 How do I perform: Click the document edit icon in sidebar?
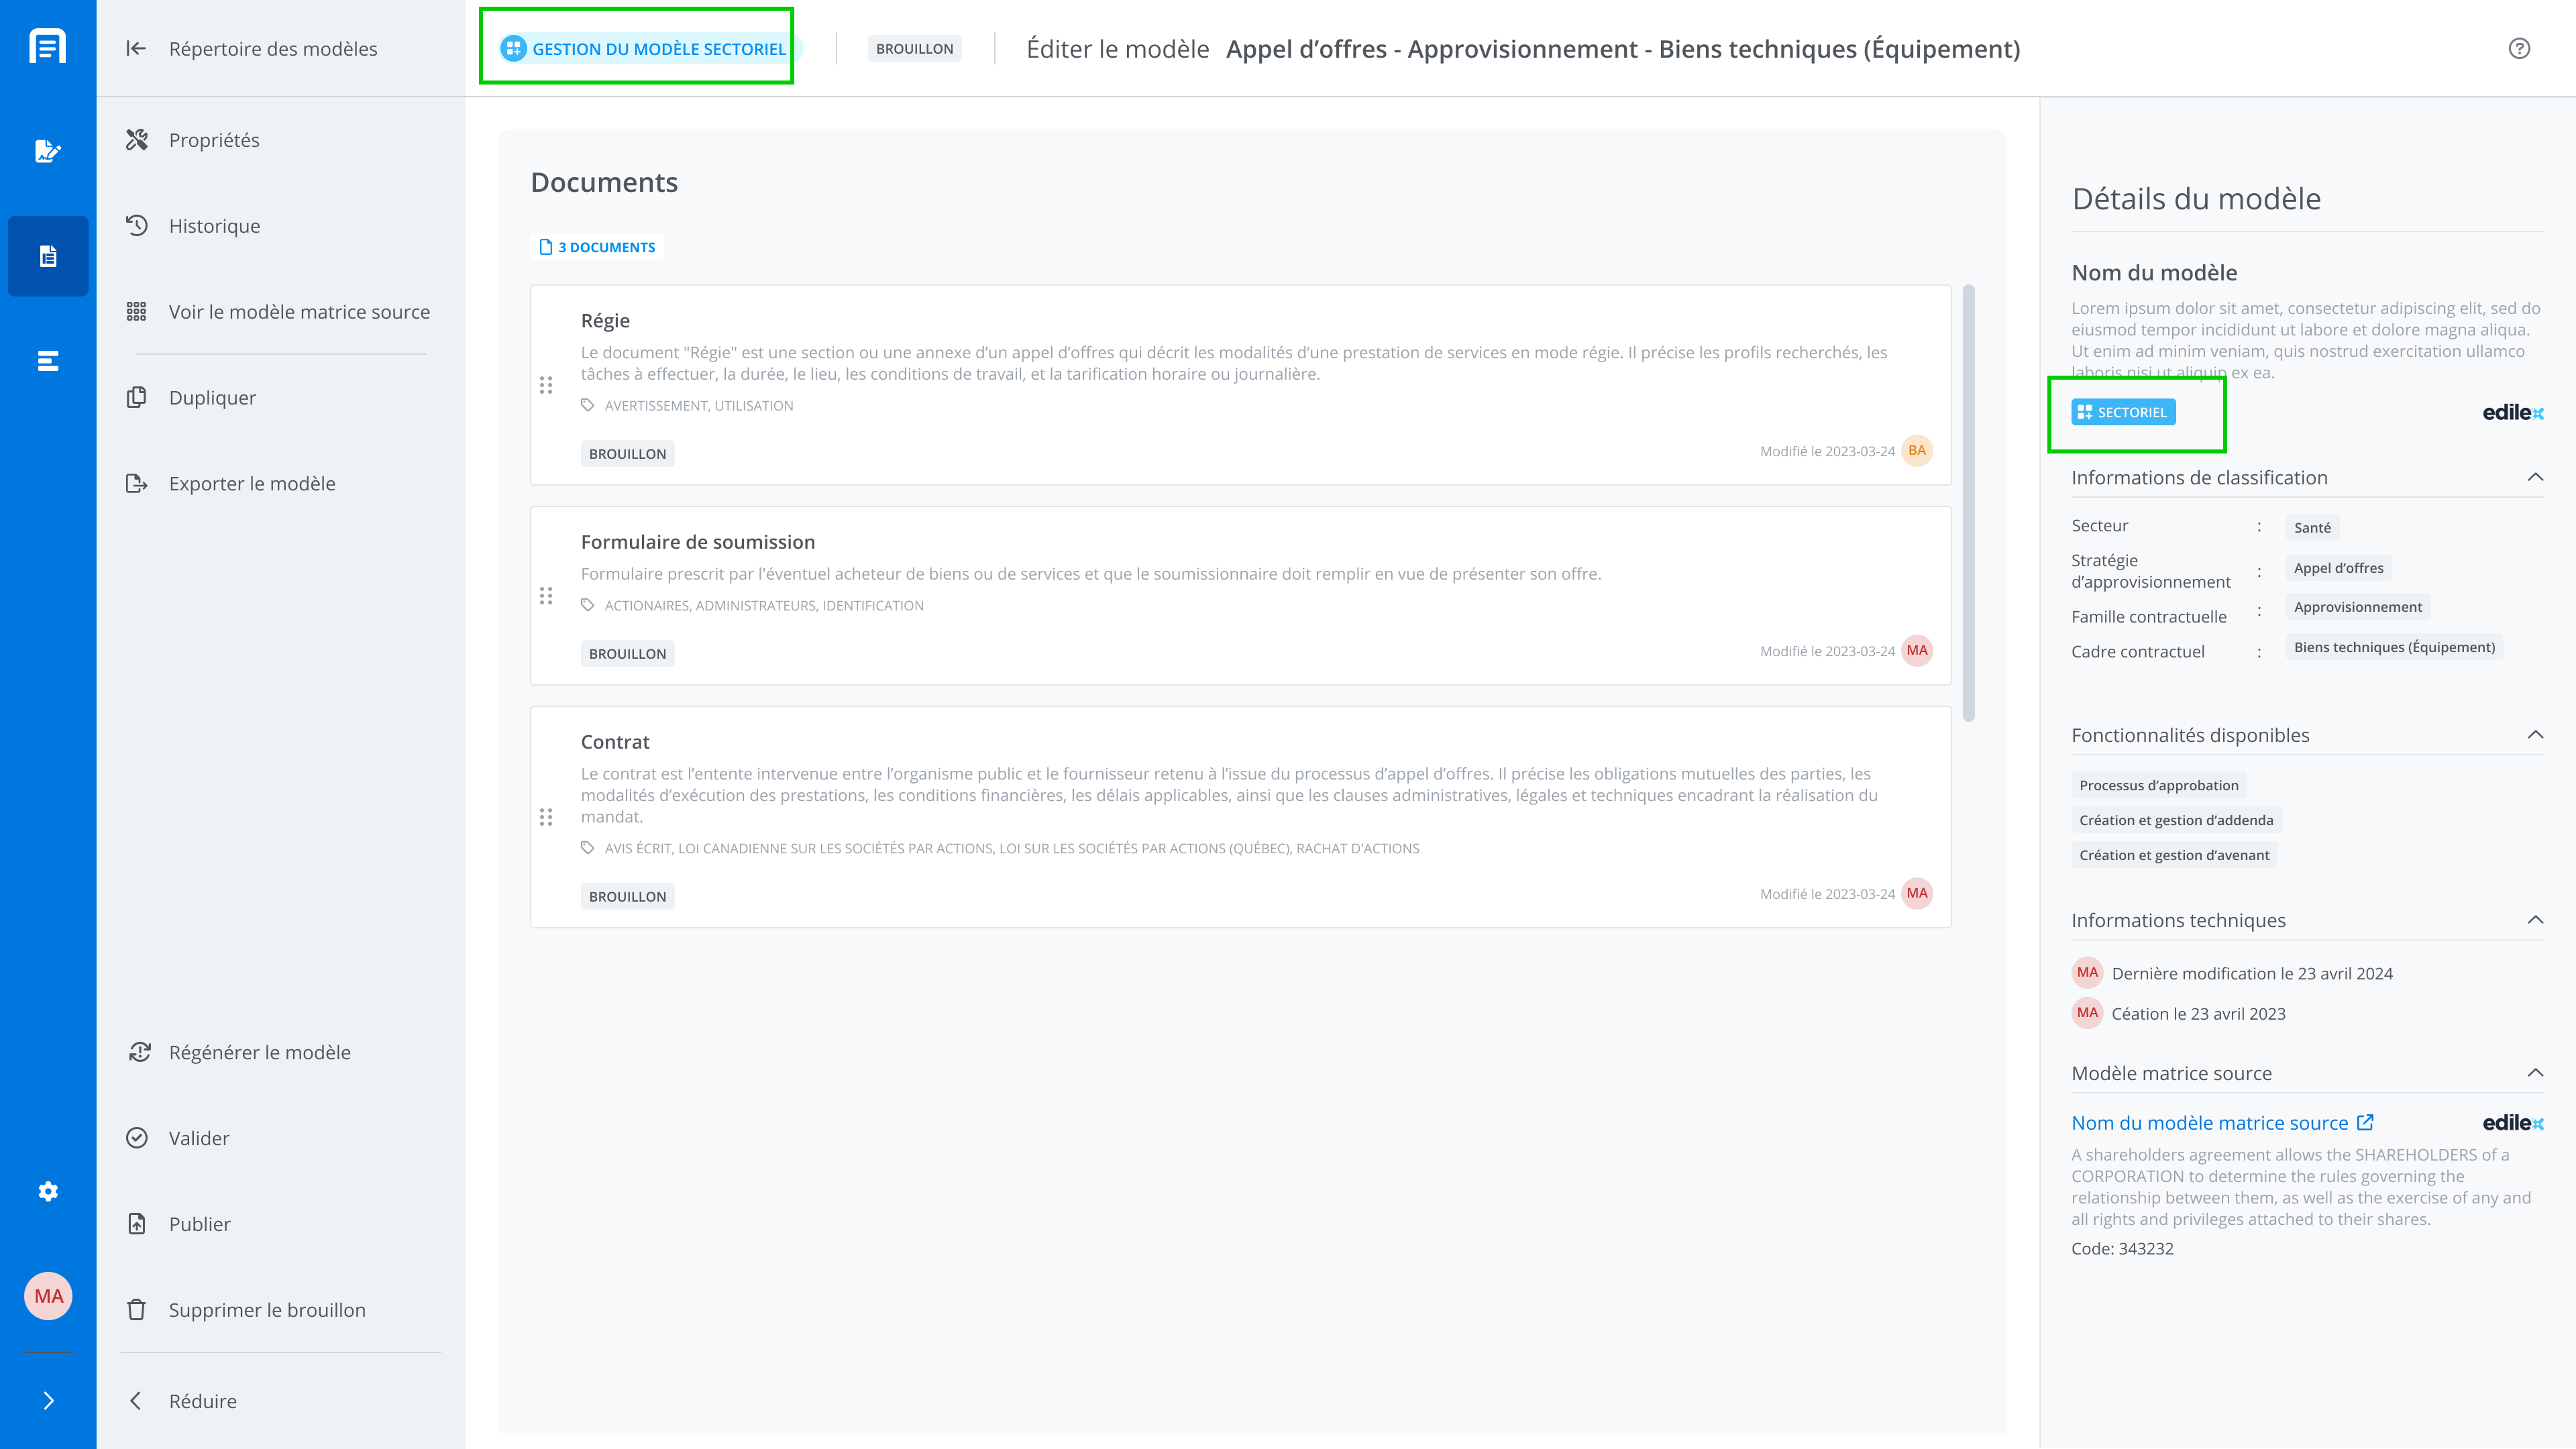[x=48, y=151]
